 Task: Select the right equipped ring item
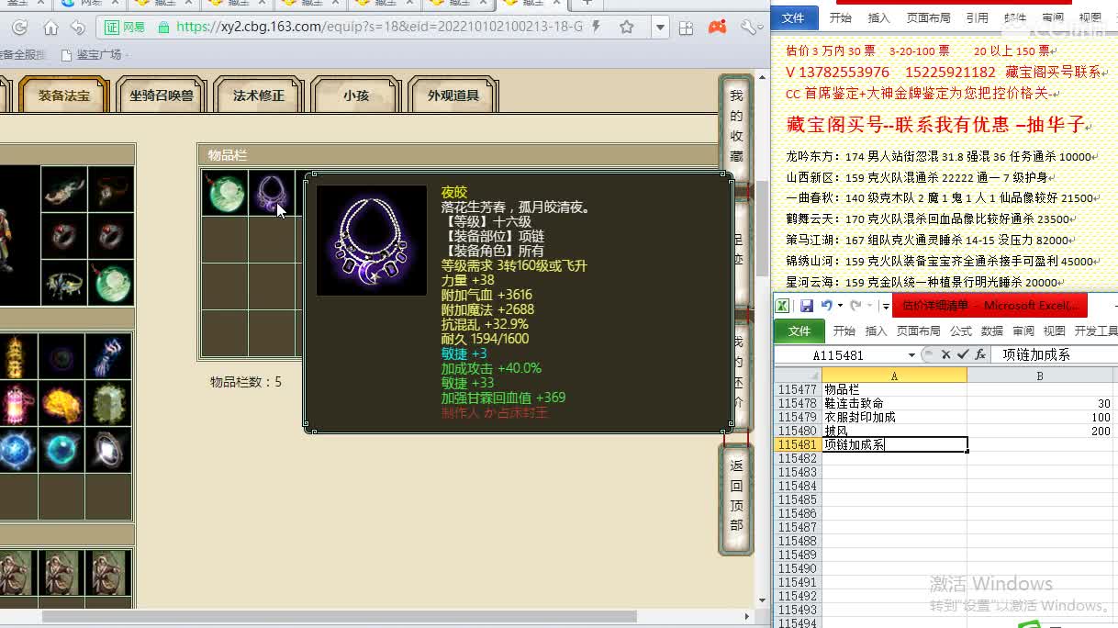(x=111, y=236)
